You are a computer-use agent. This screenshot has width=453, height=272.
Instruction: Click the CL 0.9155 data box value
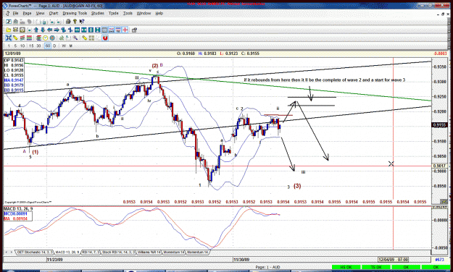pos(14,75)
